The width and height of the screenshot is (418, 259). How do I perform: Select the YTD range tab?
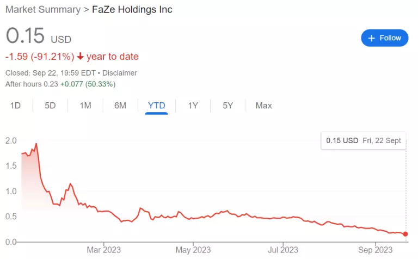pos(156,106)
